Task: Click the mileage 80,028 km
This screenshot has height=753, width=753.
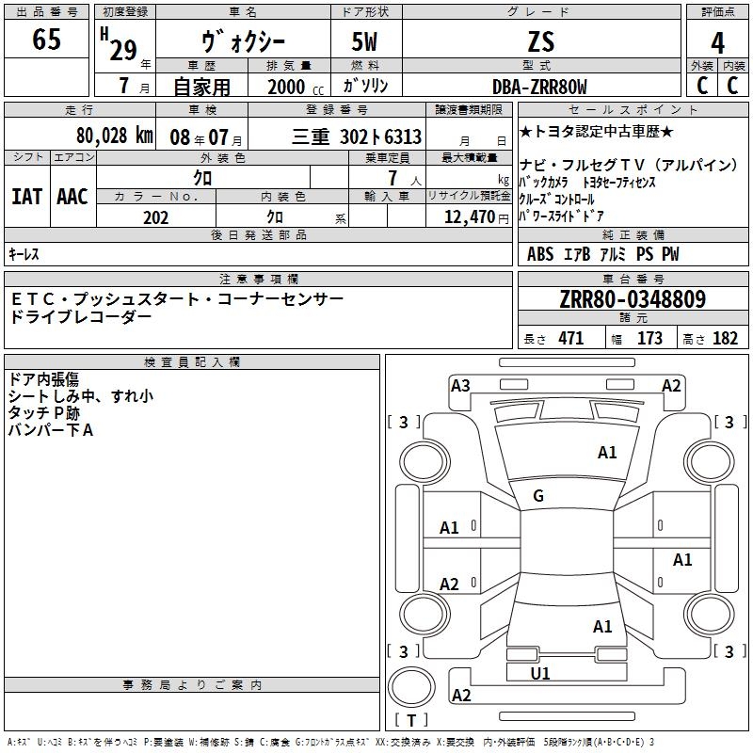Action: coord(115,135)
